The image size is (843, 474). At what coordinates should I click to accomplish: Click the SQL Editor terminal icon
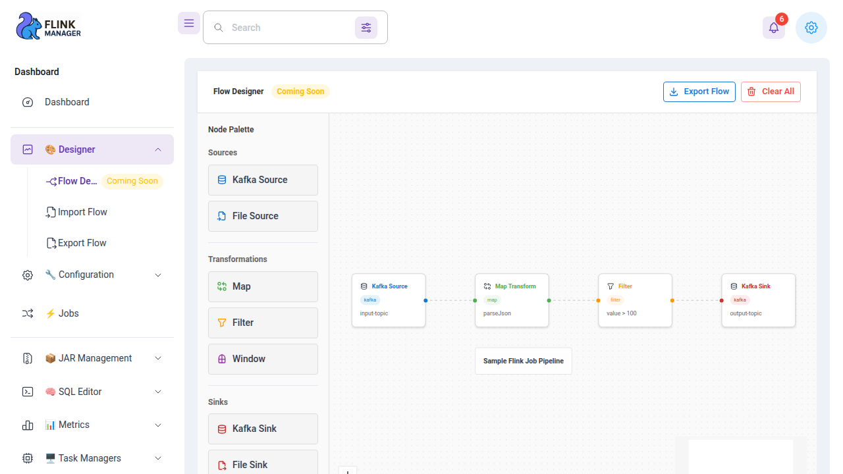(x=28, y=392)
